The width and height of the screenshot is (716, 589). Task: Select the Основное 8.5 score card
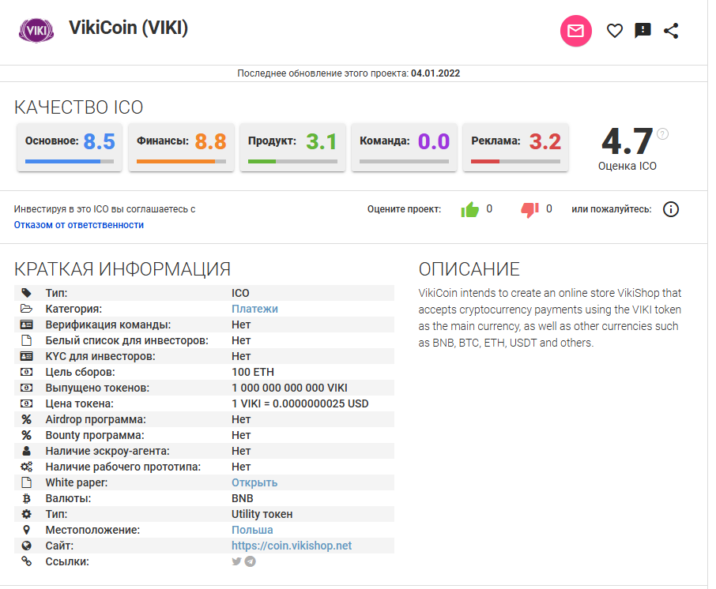[x=70, y=148]
